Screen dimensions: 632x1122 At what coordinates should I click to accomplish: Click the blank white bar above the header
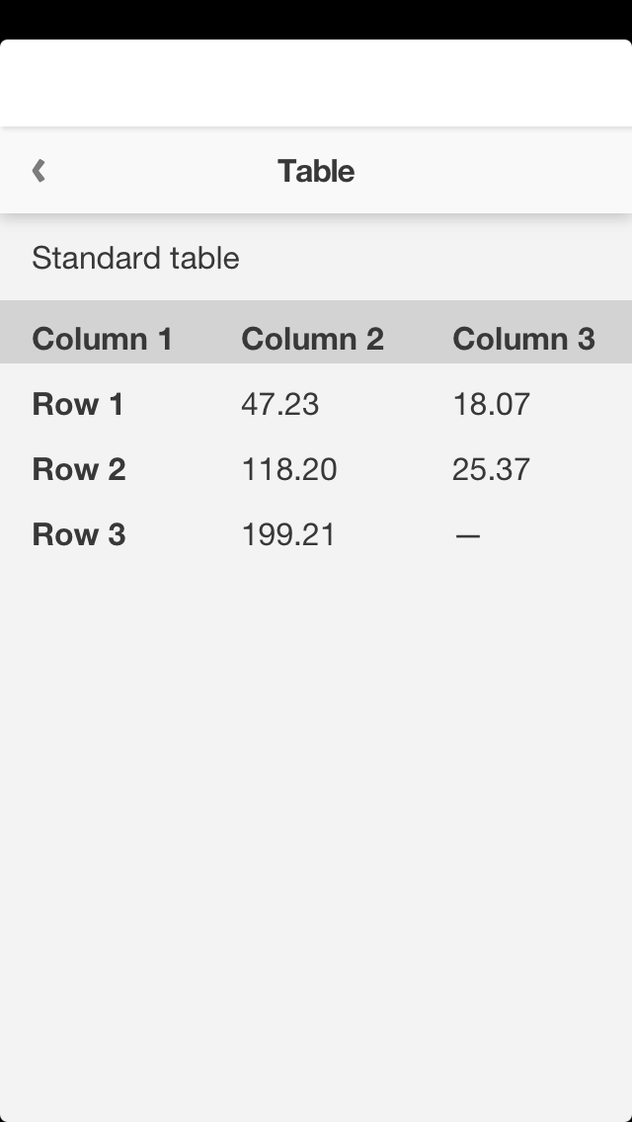[316, 83]
